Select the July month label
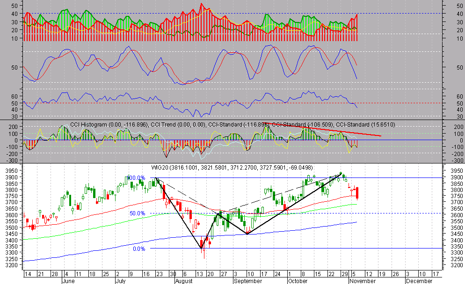Screen dimensions: 465x284 click(121, 281)
